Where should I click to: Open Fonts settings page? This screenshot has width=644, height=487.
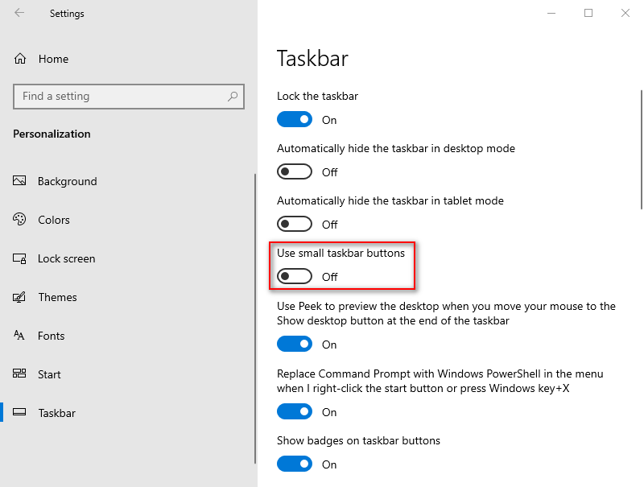point(52,336)
